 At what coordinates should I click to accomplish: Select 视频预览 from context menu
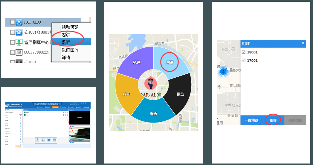point(70,27)
